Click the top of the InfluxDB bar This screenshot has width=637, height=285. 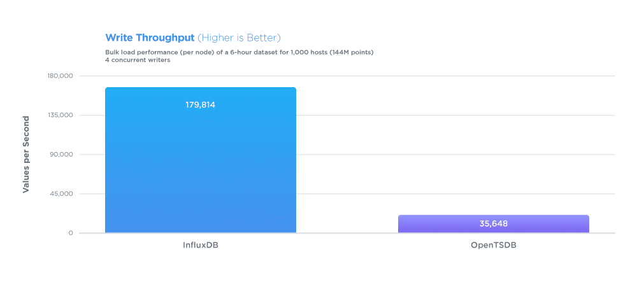click(x=200, y=88)
